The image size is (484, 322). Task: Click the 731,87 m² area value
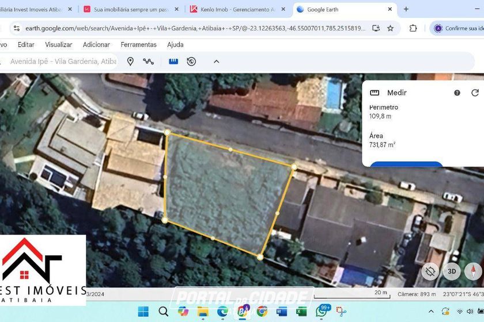click(x=382, y=144)
